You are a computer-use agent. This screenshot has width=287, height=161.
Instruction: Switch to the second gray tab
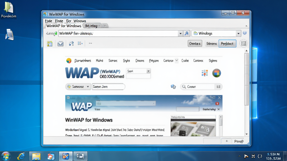point(92,26)
